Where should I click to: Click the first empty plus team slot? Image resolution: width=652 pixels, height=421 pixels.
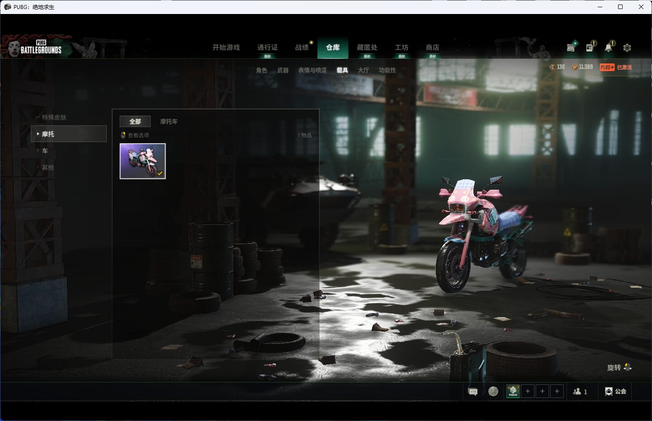pyautogui.click(x=528, y=391)
